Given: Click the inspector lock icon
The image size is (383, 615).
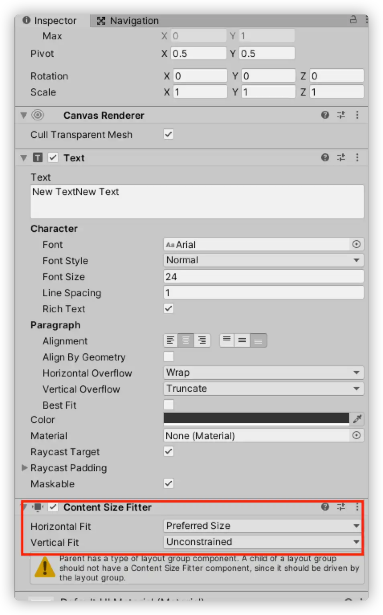Looking at the screenshot, I should tap(353, 20).
